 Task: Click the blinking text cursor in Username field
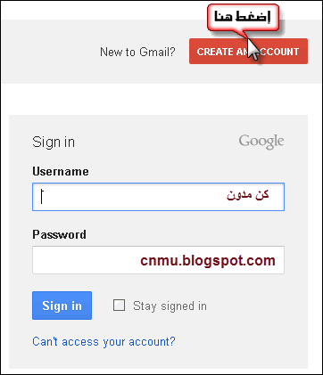[x=42, y=197]
